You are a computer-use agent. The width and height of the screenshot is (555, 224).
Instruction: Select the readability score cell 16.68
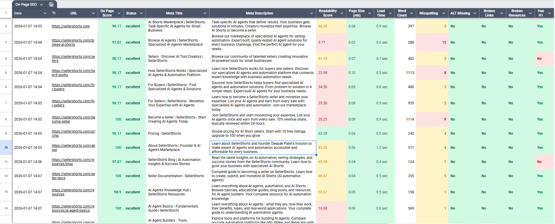[x=331, y=208]
